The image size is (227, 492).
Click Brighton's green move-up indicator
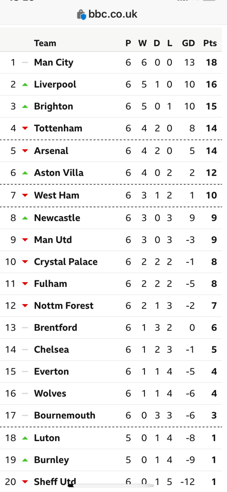25,107
